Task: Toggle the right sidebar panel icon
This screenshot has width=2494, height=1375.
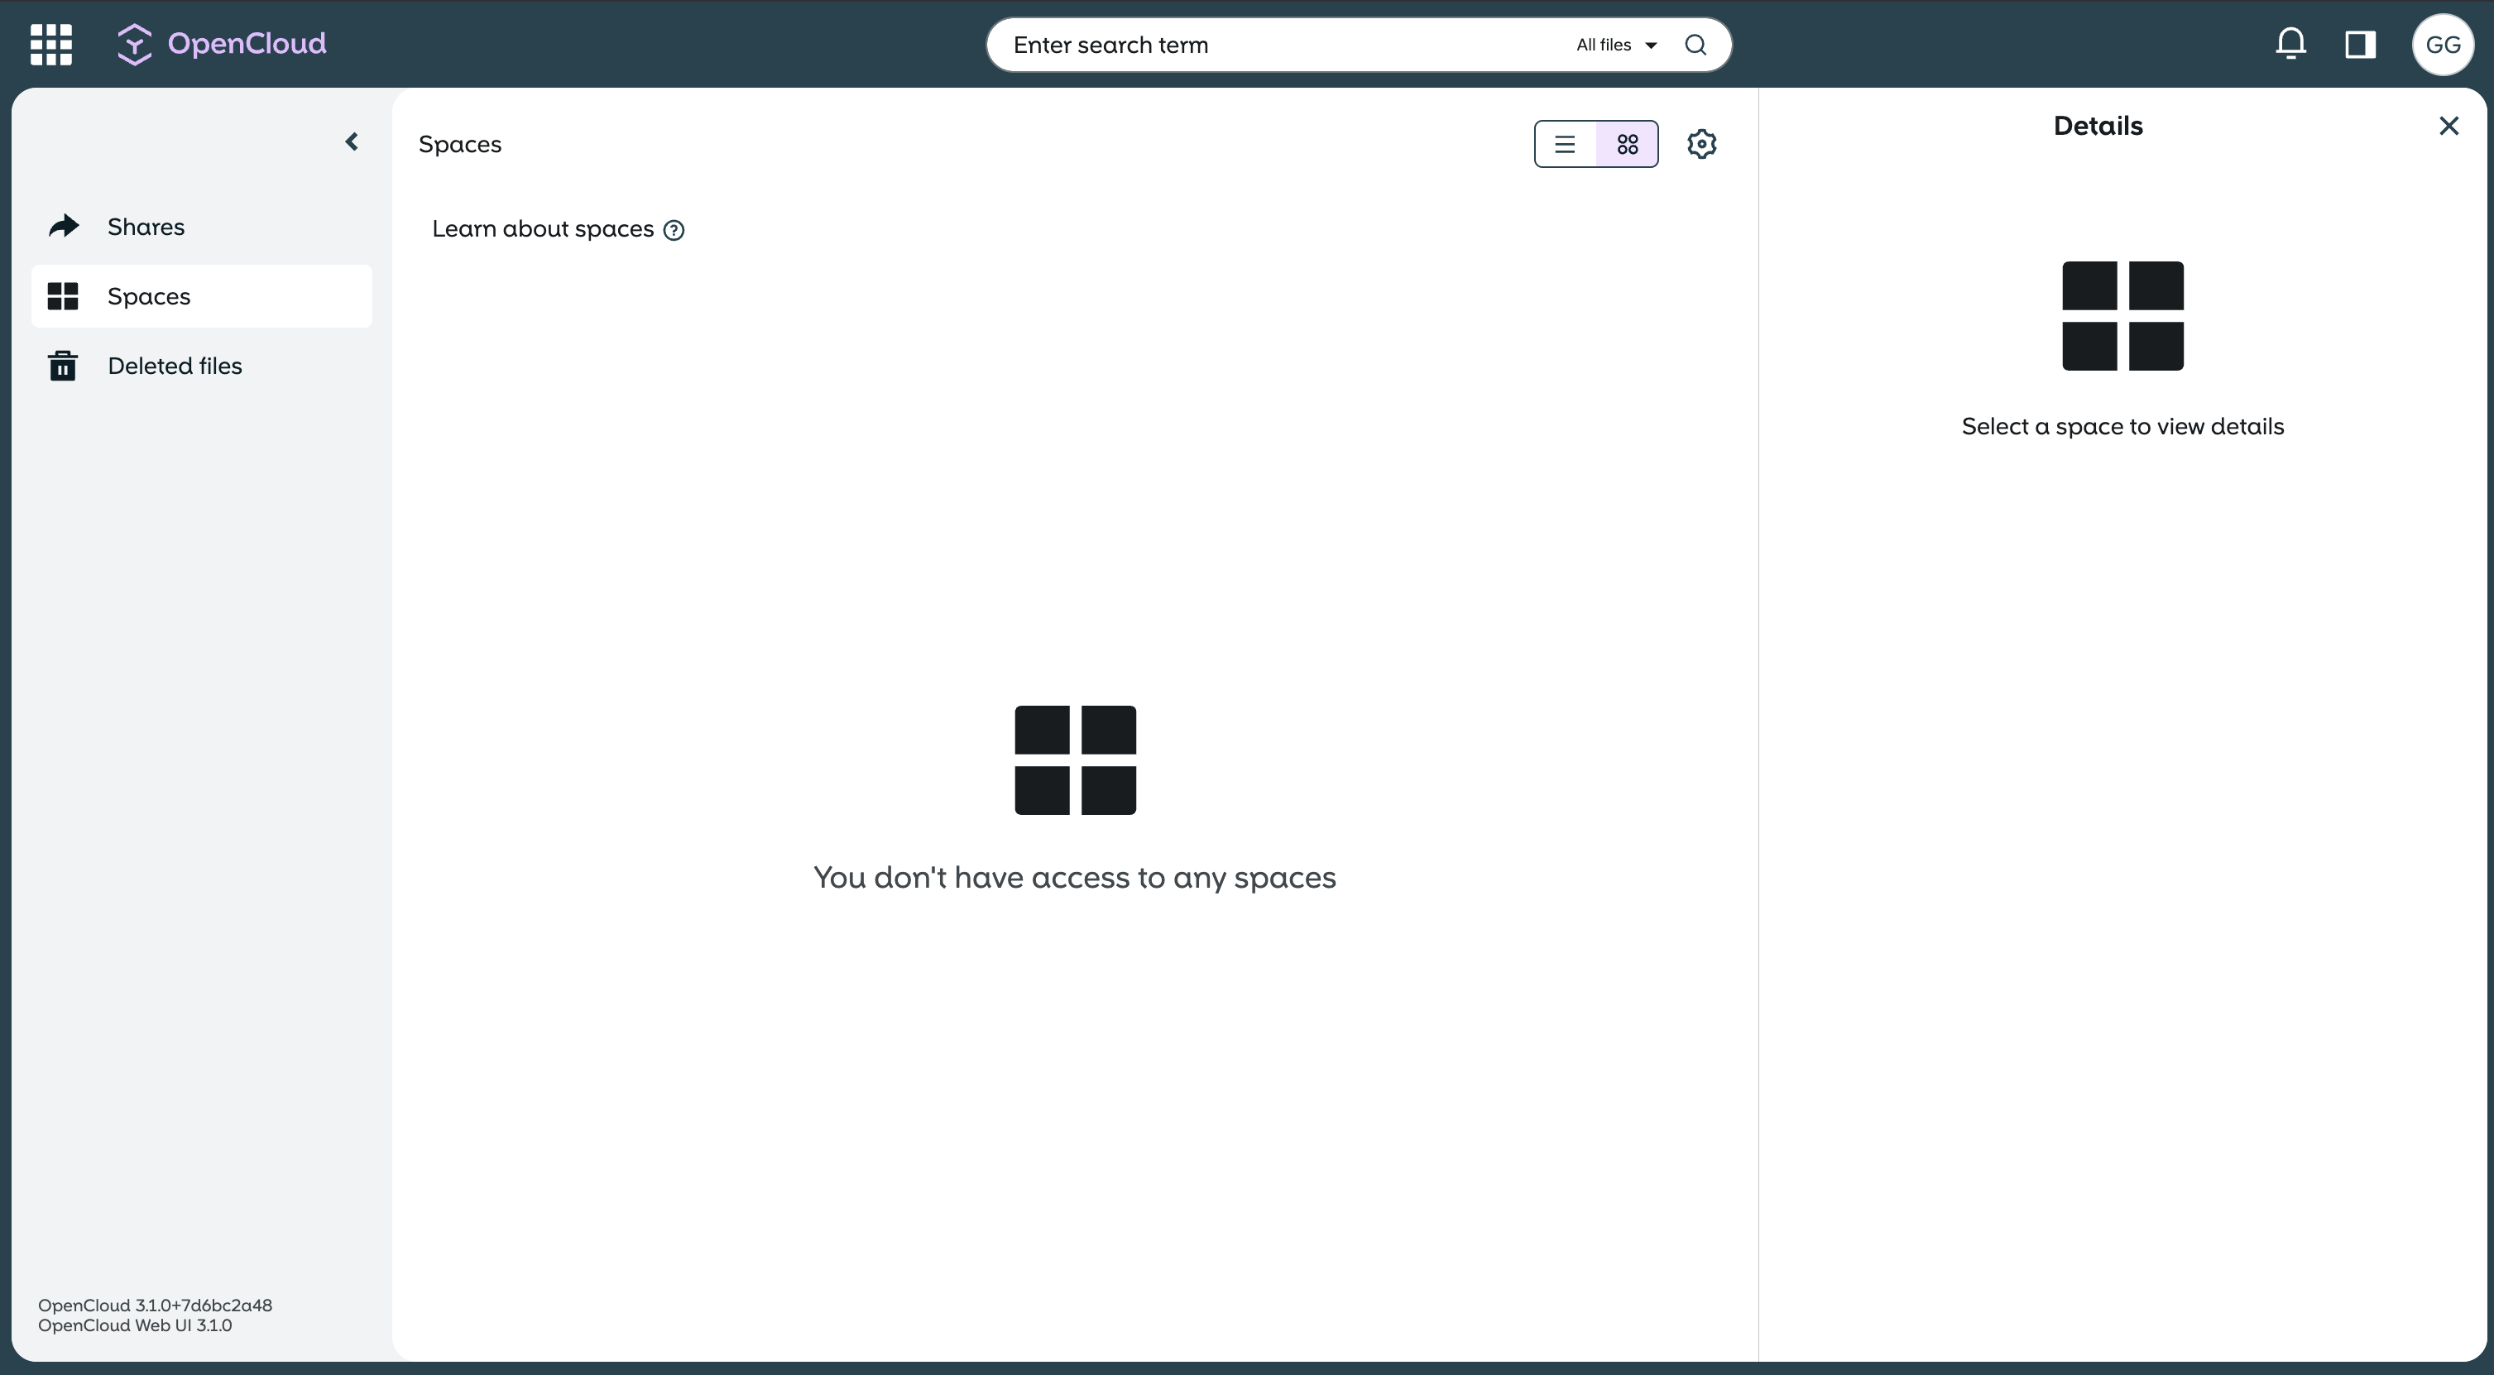Action: click(x=2359, y=45)
